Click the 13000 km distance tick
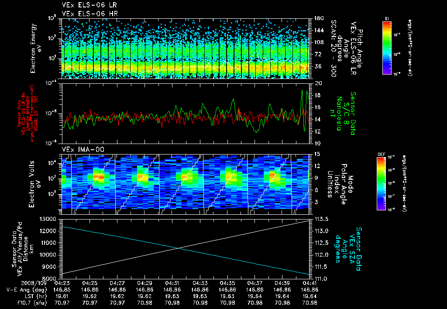The height and width of the screenshot is (309, 447). (48, 219)
